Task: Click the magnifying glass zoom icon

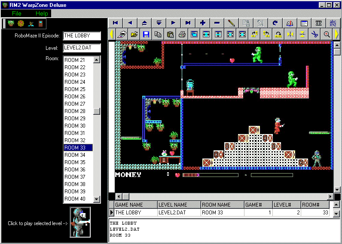Action: [327, 34]
